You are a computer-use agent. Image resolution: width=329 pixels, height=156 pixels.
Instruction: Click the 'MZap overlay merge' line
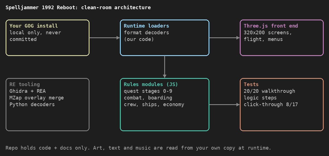tap(37, 98)
